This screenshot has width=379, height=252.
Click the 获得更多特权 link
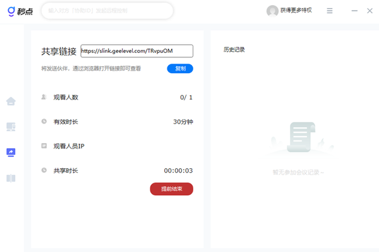tap(296, 11)
